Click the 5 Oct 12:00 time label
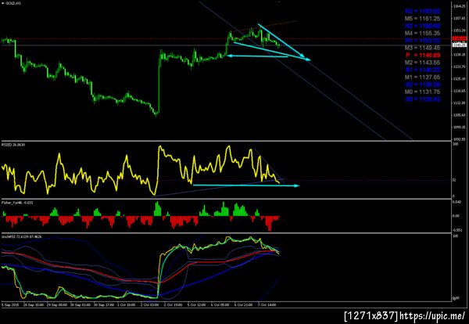The width and height of the screenshot is (469, 324). pos(198,305)
